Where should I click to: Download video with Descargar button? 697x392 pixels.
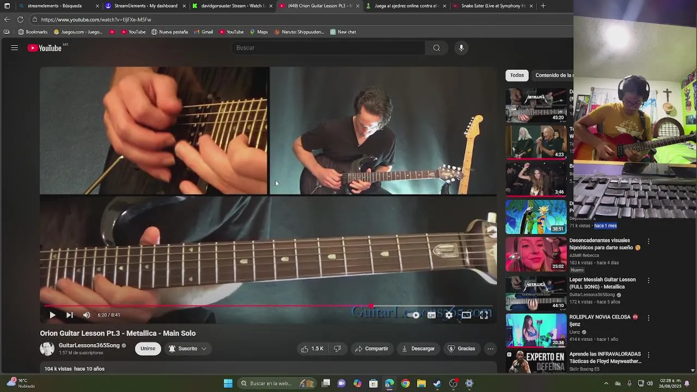(x=418, y=348)
